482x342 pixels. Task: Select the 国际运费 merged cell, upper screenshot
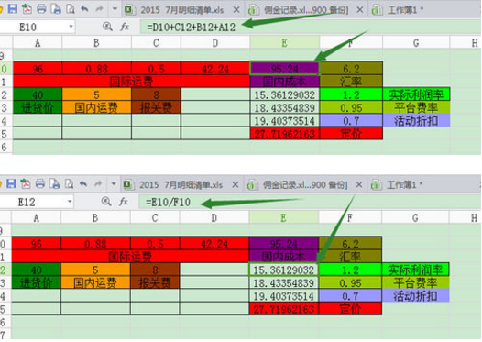[132, 82]
